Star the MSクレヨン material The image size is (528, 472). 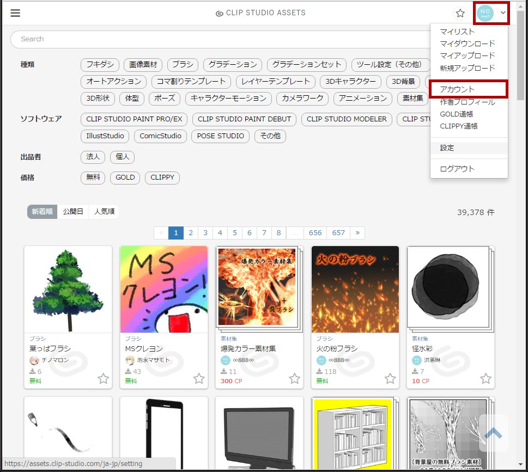pyautogui.click(x=198, y=378)
